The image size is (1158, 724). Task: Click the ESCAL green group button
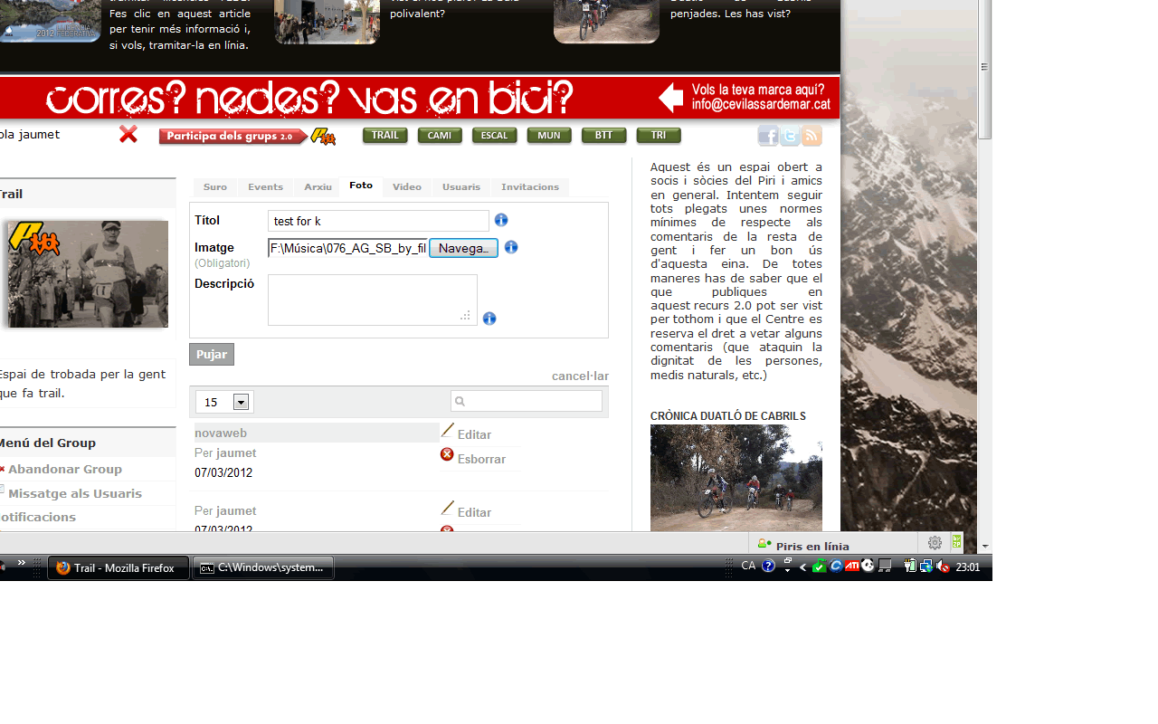coord(495,136)
